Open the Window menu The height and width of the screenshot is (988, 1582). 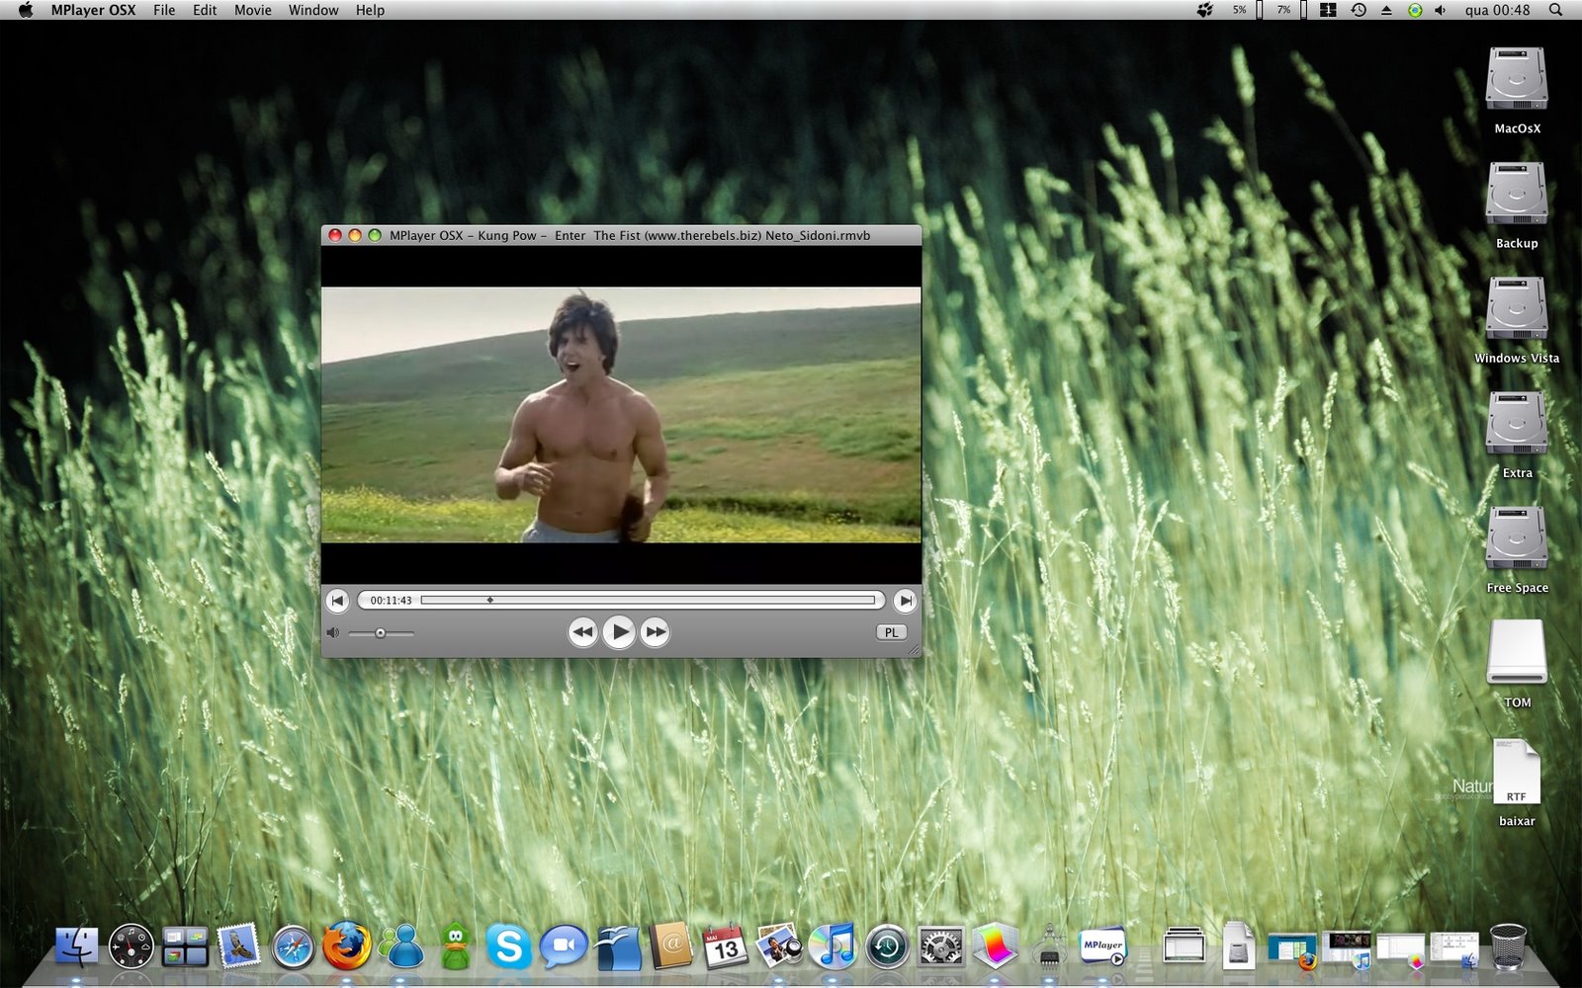313,10
